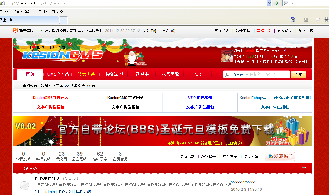This screenshot has width=329, height=195.
Task: Open the 按主题 search type dropdown
Action: click(x=247, y=74)
